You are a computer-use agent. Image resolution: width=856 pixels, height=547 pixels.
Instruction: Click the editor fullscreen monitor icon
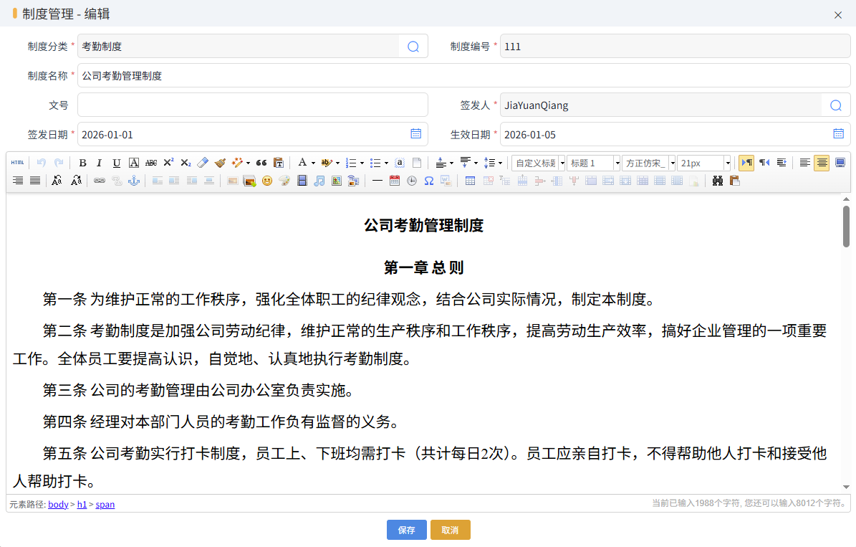pyautogui.click(x=840, y=163)
